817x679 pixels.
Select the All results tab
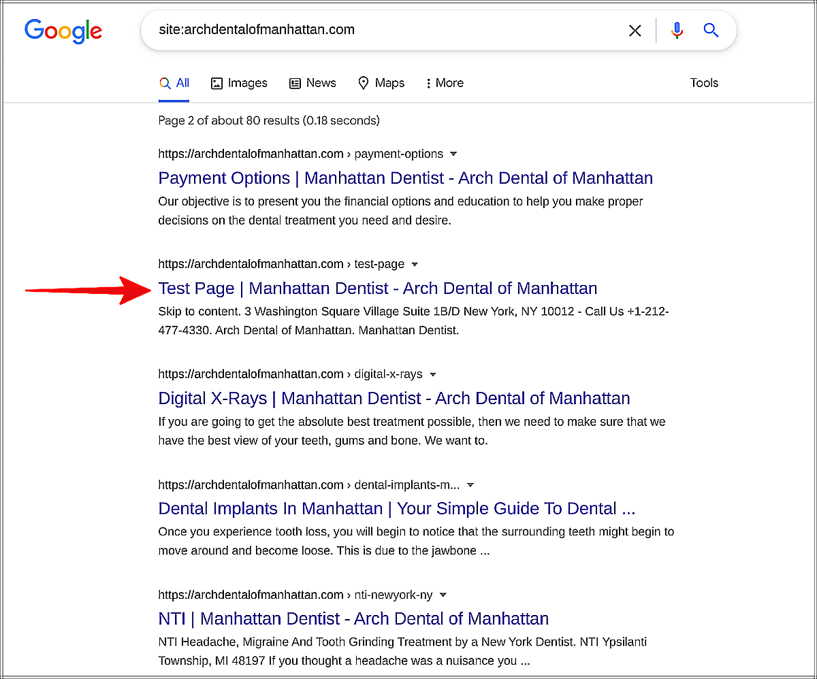pos(174,83)
